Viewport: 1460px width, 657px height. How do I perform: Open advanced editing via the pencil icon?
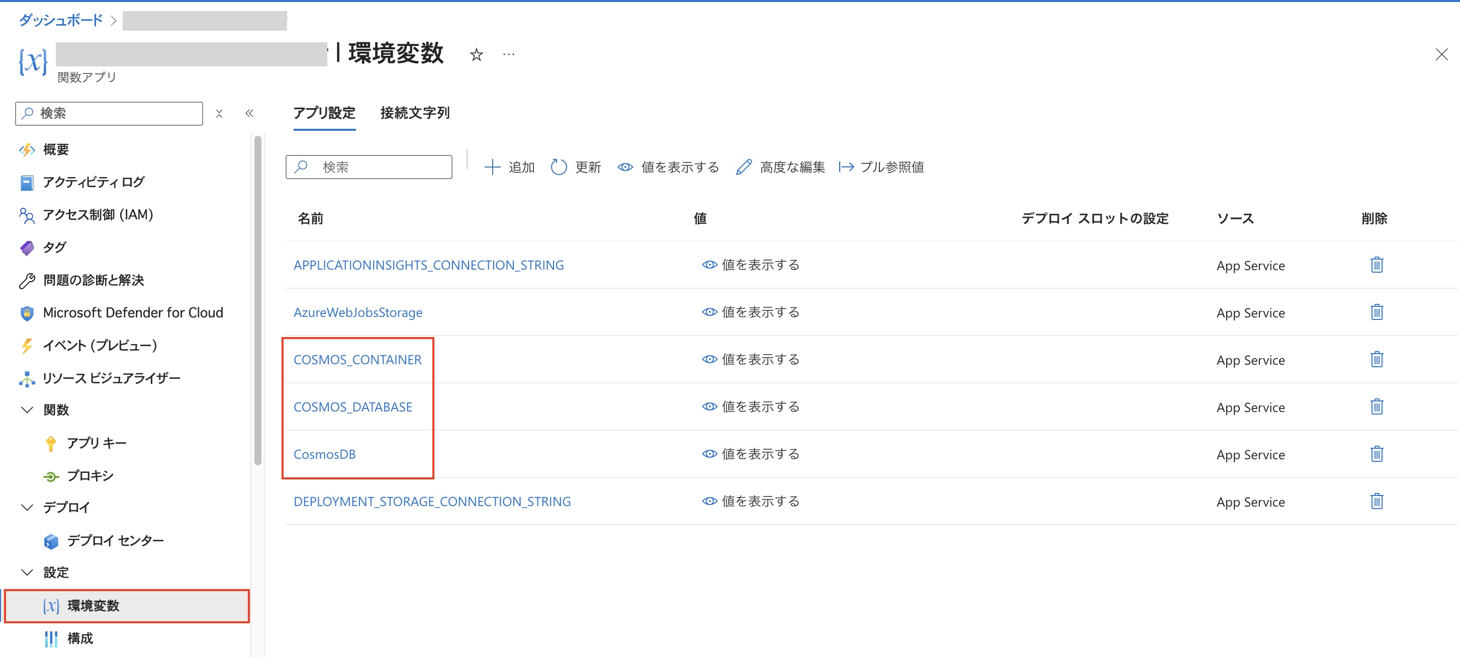[744, 167]
